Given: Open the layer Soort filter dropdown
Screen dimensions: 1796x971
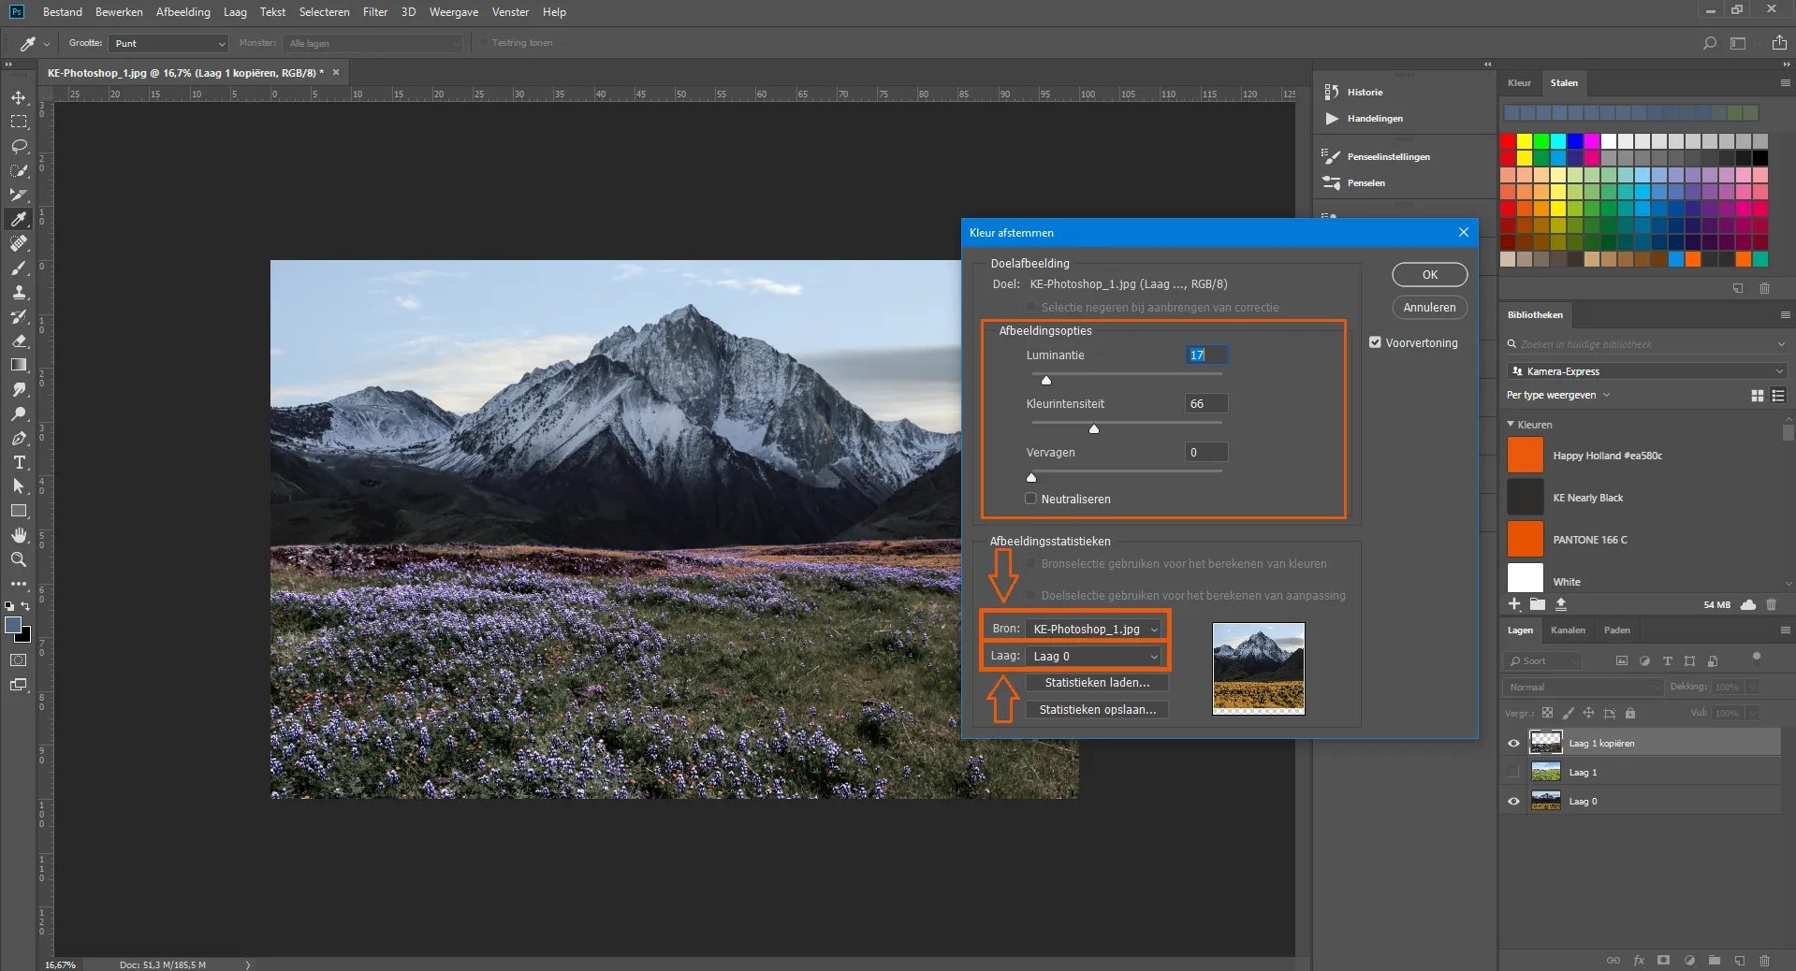Looking at the screenshot, I should [x=1543, y=661].
